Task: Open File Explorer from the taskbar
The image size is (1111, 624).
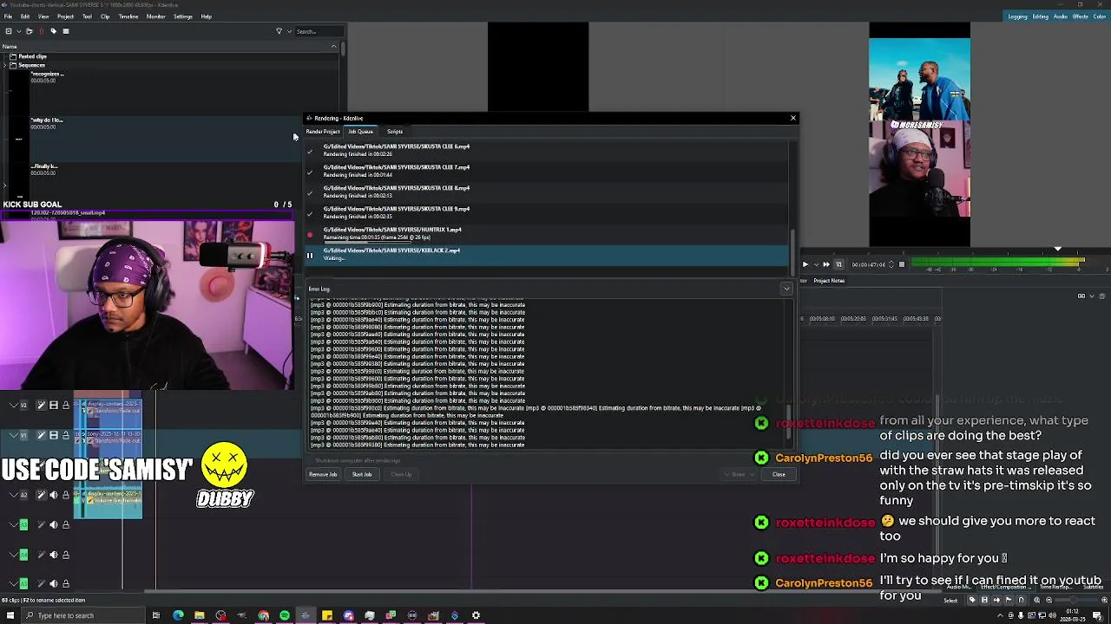Action: click(199, 615)
